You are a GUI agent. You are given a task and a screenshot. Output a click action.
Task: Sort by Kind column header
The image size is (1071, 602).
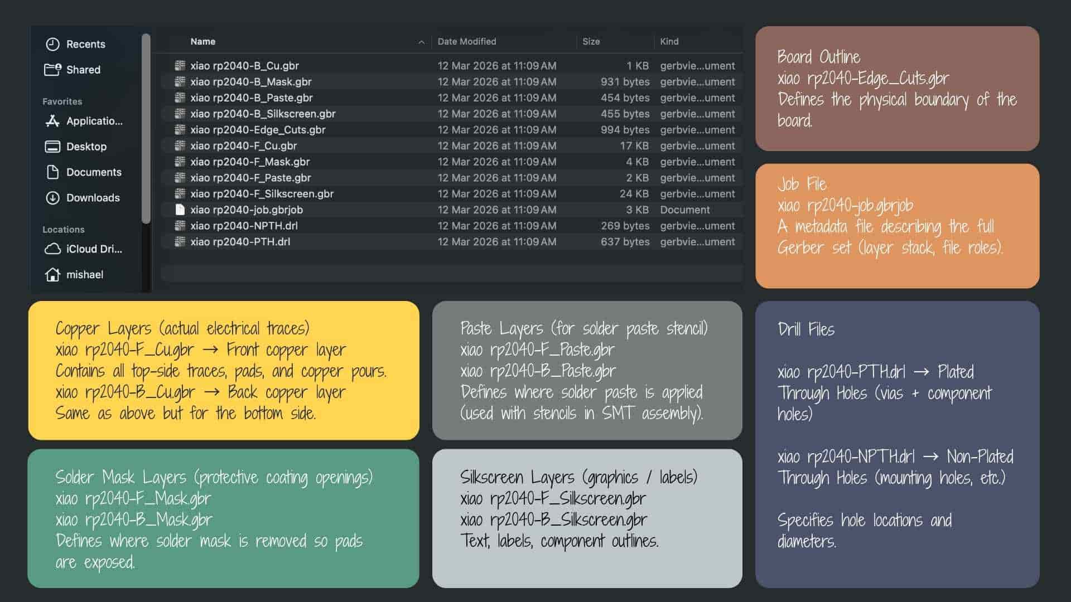669,42
